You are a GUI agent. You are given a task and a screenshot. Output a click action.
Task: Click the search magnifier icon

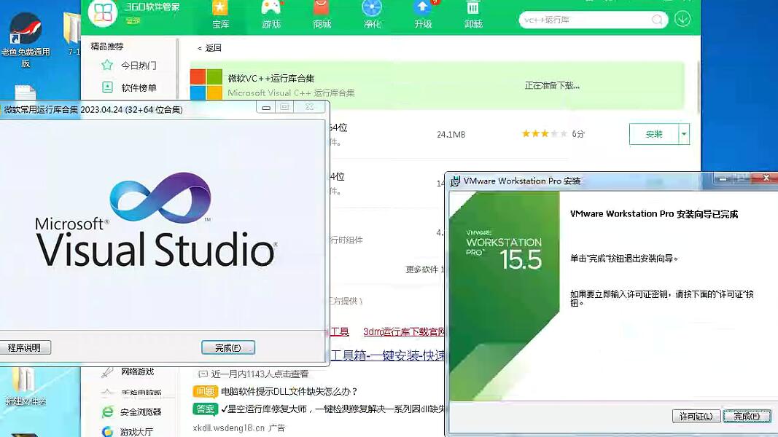coord(657,20)
